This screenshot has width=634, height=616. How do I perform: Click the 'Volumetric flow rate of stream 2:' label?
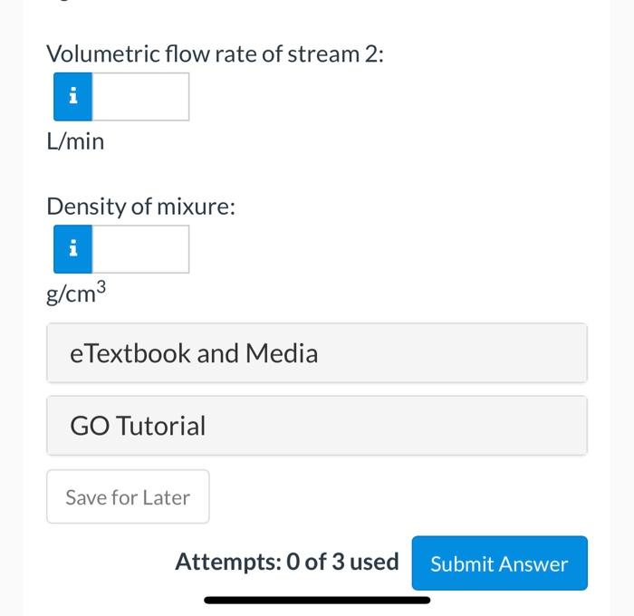(x=216, y=54)
